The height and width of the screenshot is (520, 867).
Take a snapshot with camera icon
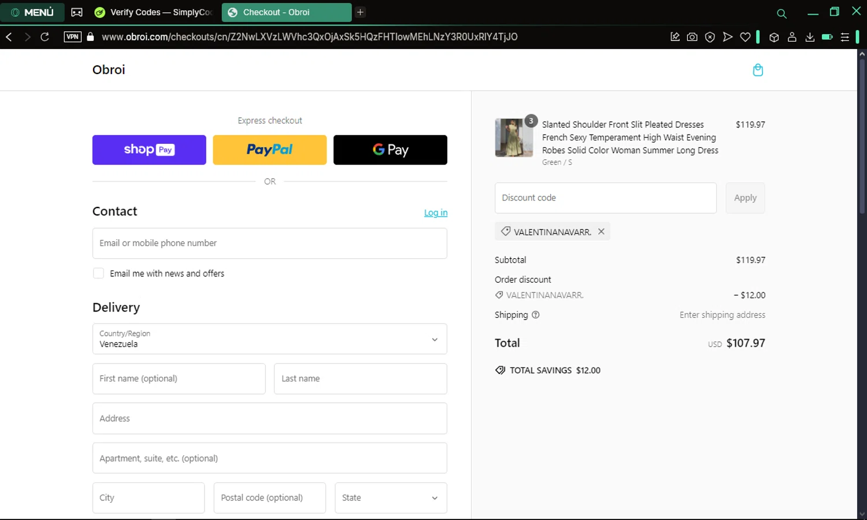(692, 37)
